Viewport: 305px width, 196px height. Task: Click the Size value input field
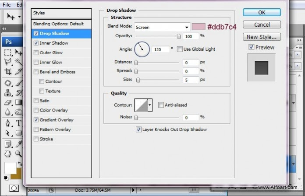pos(191,80)
